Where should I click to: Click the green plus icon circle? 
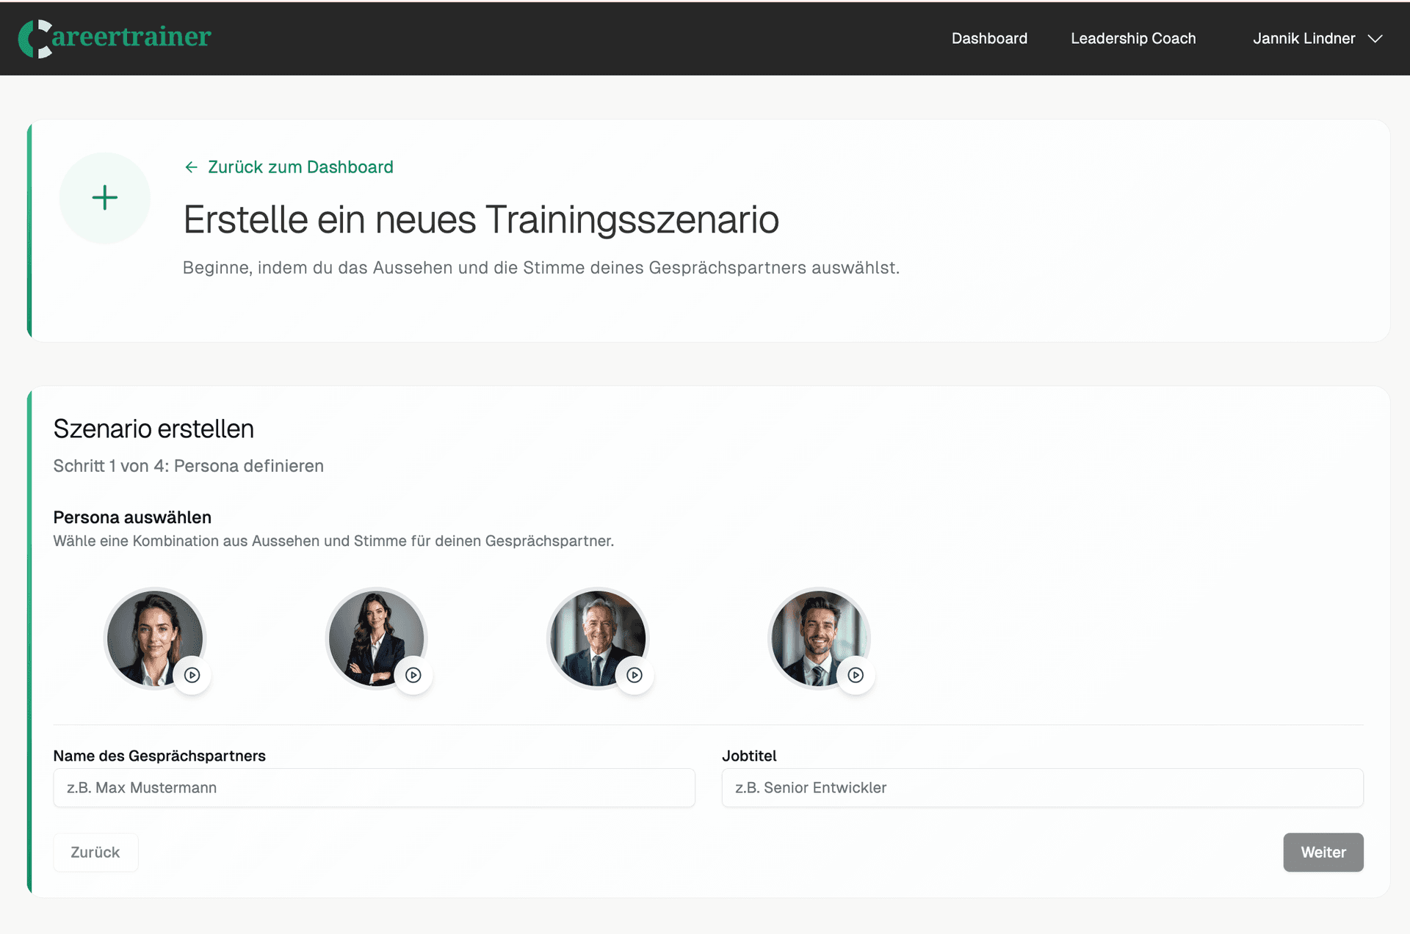pyautogui.click(x=105, y=198)
